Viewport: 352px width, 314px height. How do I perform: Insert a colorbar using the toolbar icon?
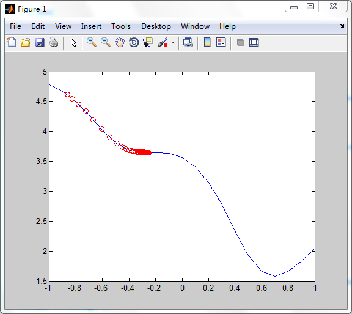click(x=207, y=42)
